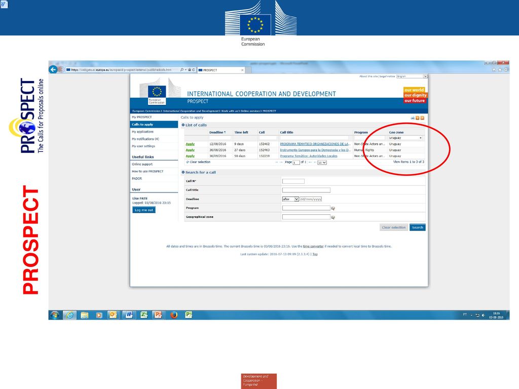Open Publisher on the taskbar

pyautogui.click(x=189, y=315)
